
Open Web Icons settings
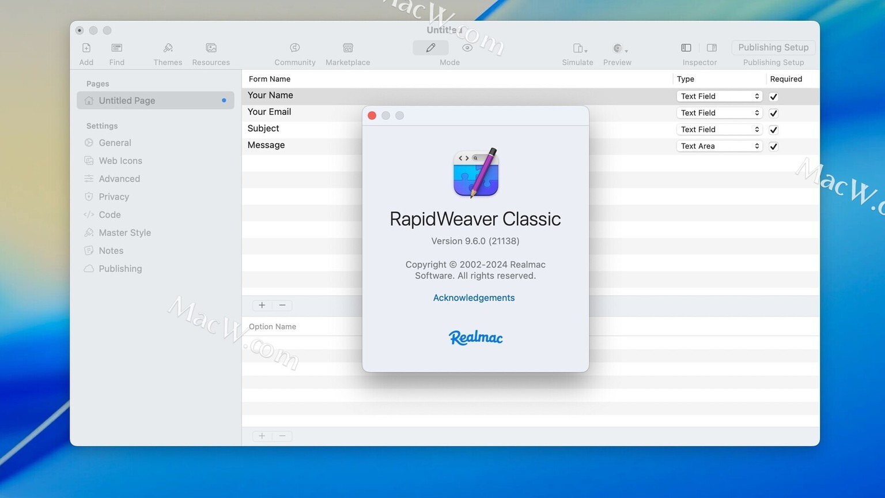pyautogui.click(x=120, y=161)
